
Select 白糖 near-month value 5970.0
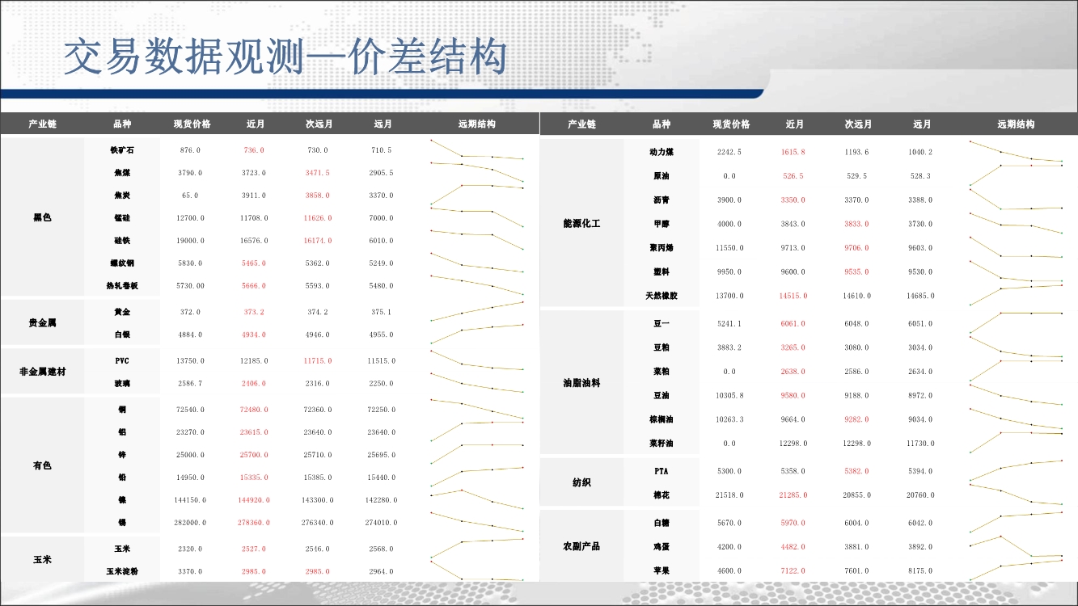[793, 524]
